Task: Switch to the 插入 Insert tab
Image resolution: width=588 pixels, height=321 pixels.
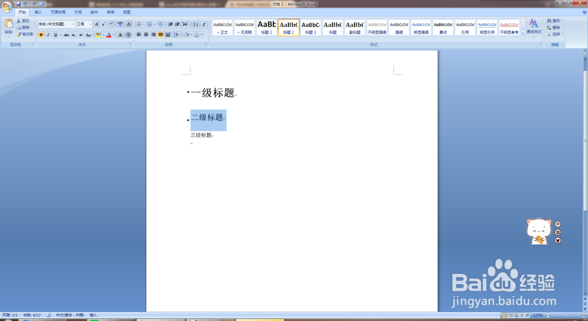Action: (38, 12)
